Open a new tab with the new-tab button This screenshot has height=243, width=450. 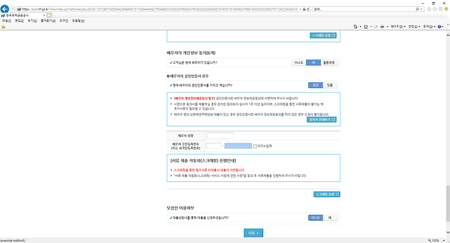49,15
